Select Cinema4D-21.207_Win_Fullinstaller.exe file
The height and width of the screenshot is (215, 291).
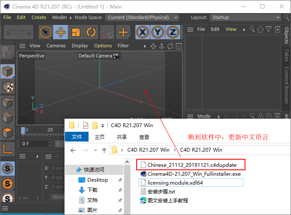pos(191,174)
